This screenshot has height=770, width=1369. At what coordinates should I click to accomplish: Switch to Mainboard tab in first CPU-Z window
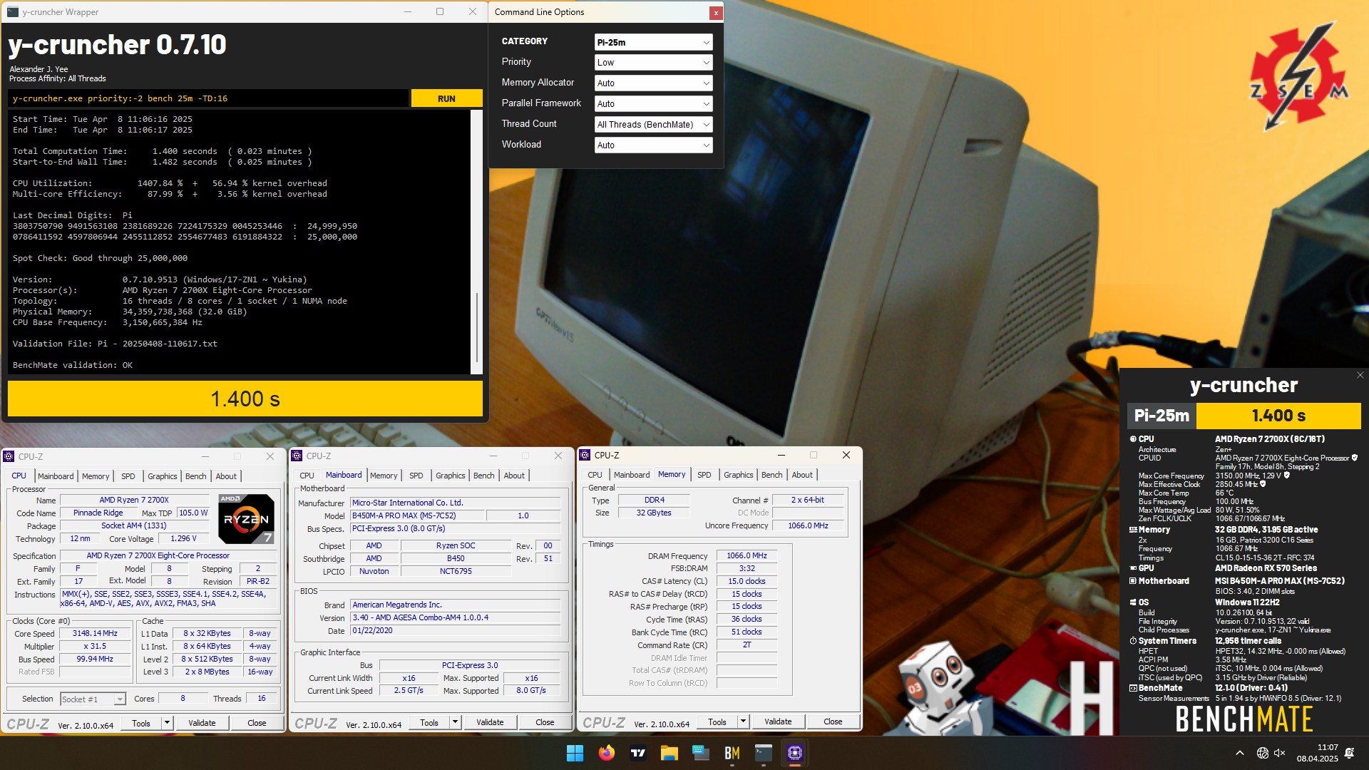(56, 476)
